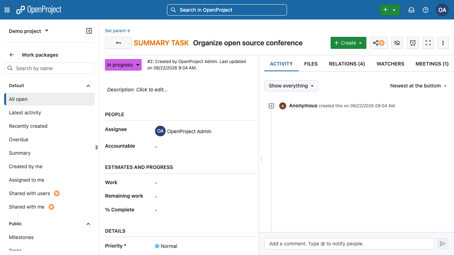Open the In progress status dropdown
The height and width of the screenshot is (255, 454).
pyautogui.click(x=123, y=65)
